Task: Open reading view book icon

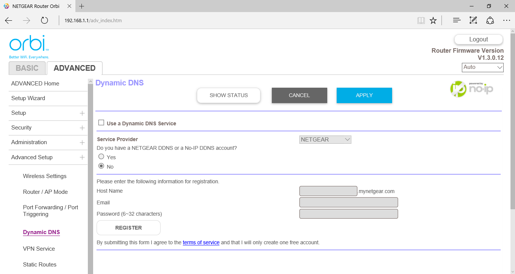Action: coord(421,21)
